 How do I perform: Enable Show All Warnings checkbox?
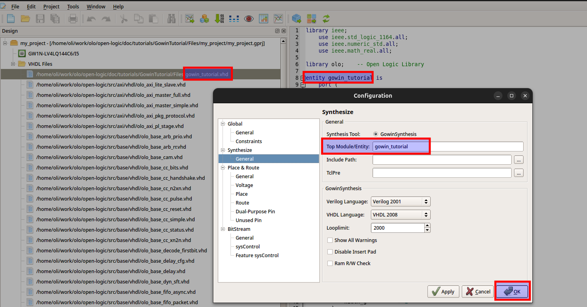(330, 240)
